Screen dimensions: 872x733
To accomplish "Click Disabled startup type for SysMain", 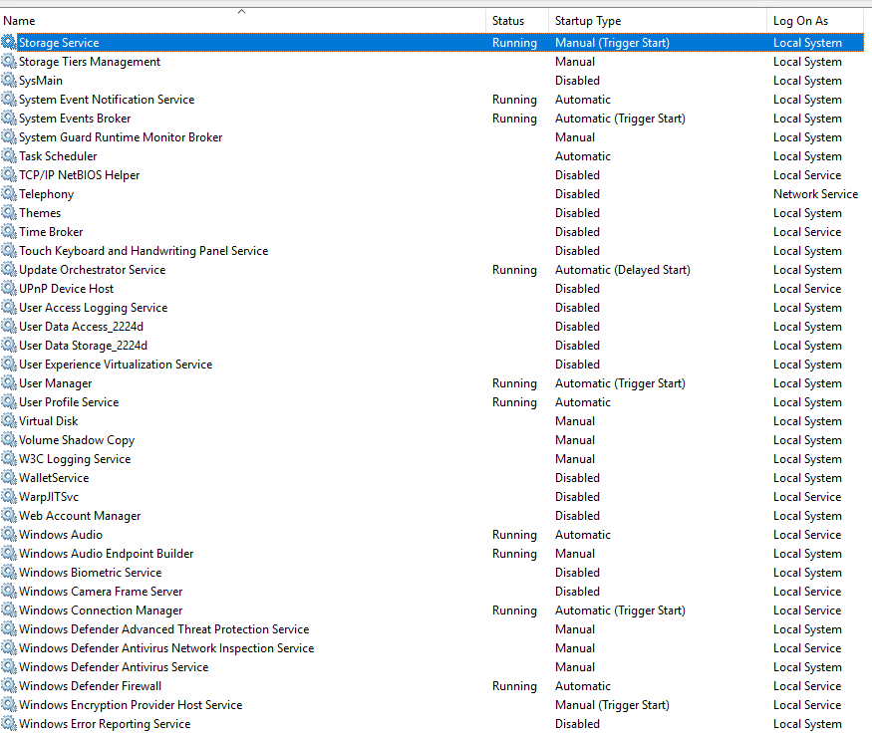I will 577,80.
